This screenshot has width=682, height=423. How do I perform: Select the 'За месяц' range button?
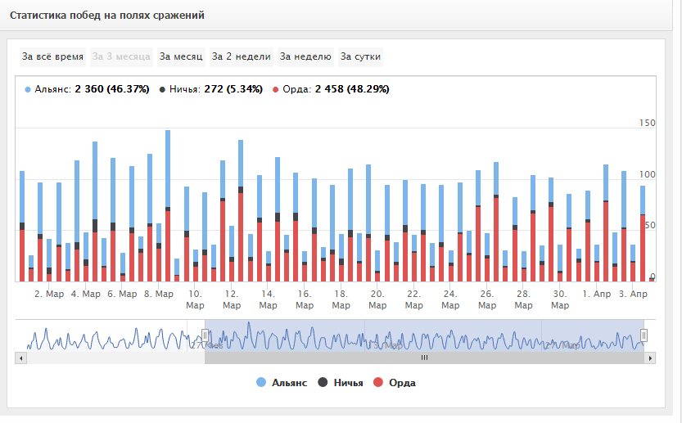click(181, 57)
